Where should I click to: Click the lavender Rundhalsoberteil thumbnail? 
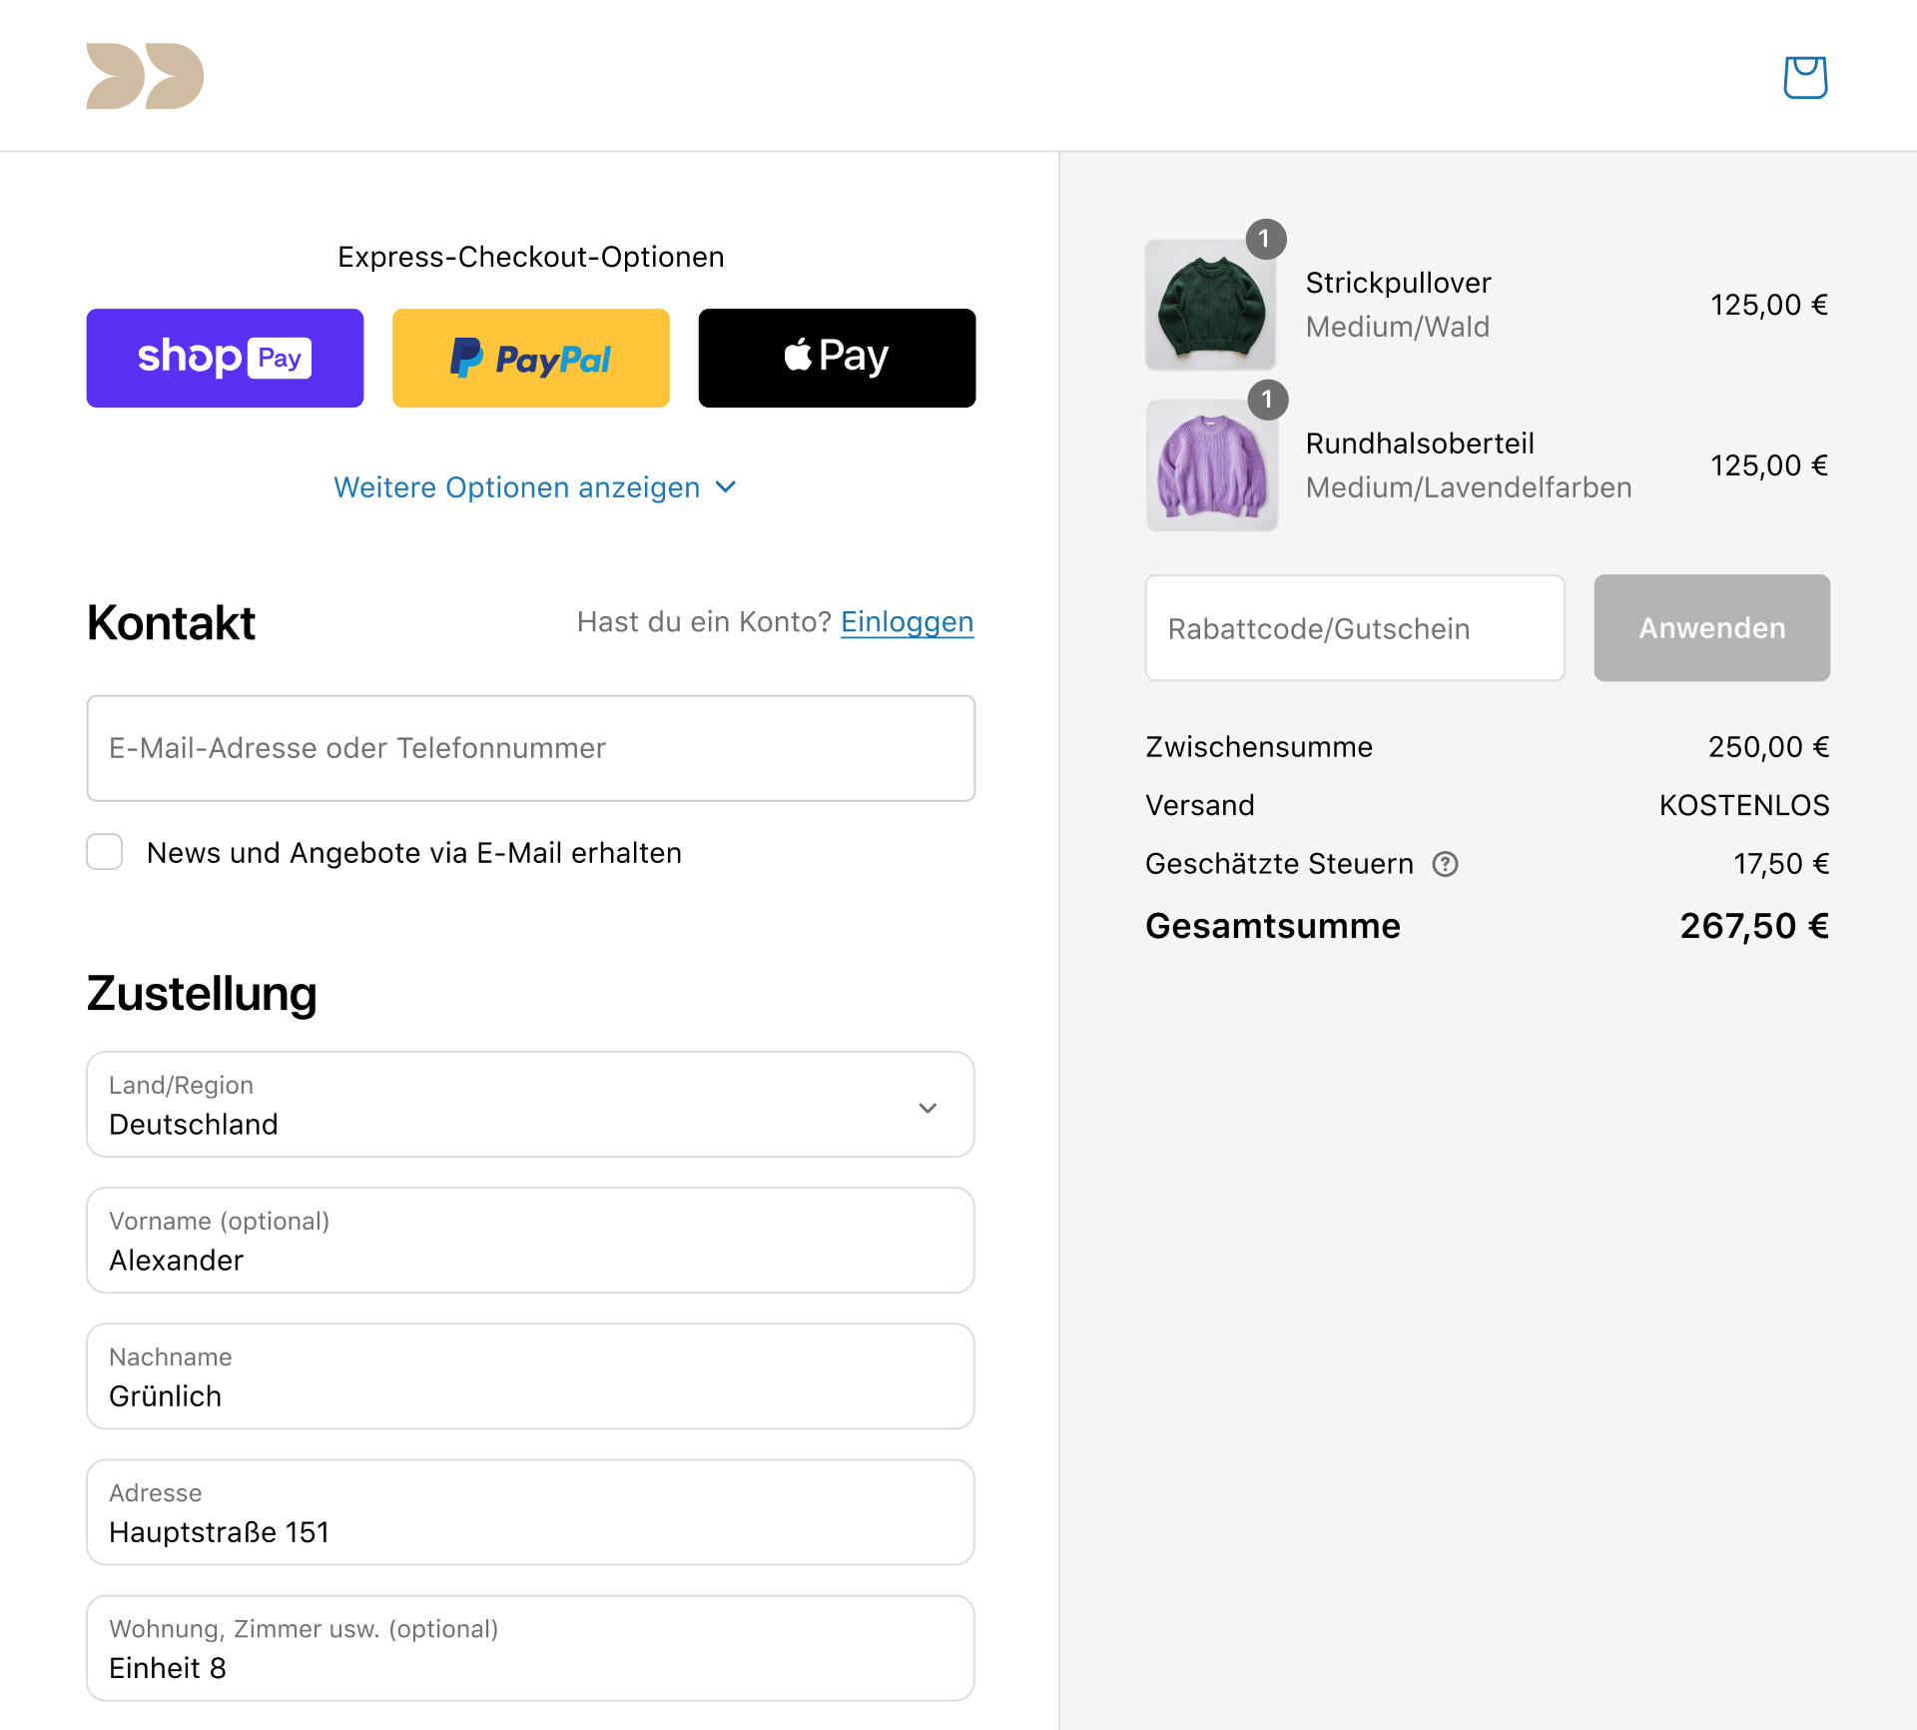[x=1211, y=466]
